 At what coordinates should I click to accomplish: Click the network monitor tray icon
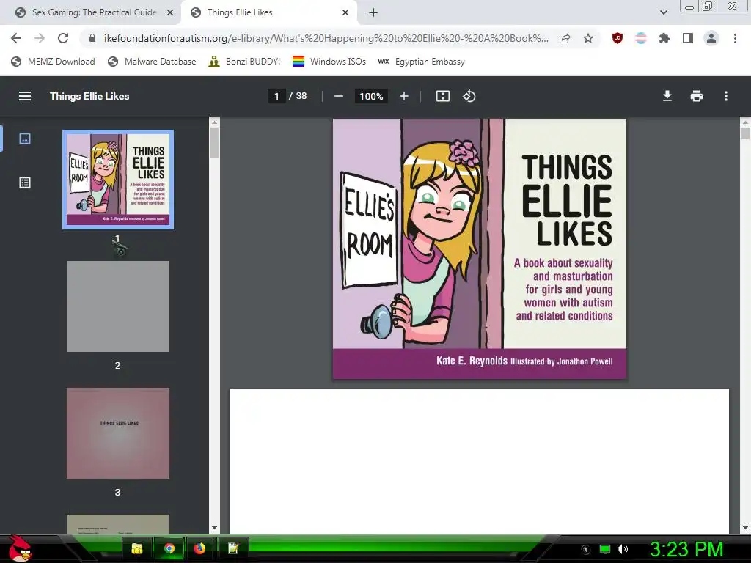pos(605,549)
